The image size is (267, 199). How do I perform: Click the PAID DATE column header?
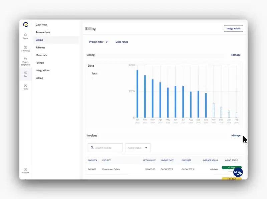tap(186, 160)
